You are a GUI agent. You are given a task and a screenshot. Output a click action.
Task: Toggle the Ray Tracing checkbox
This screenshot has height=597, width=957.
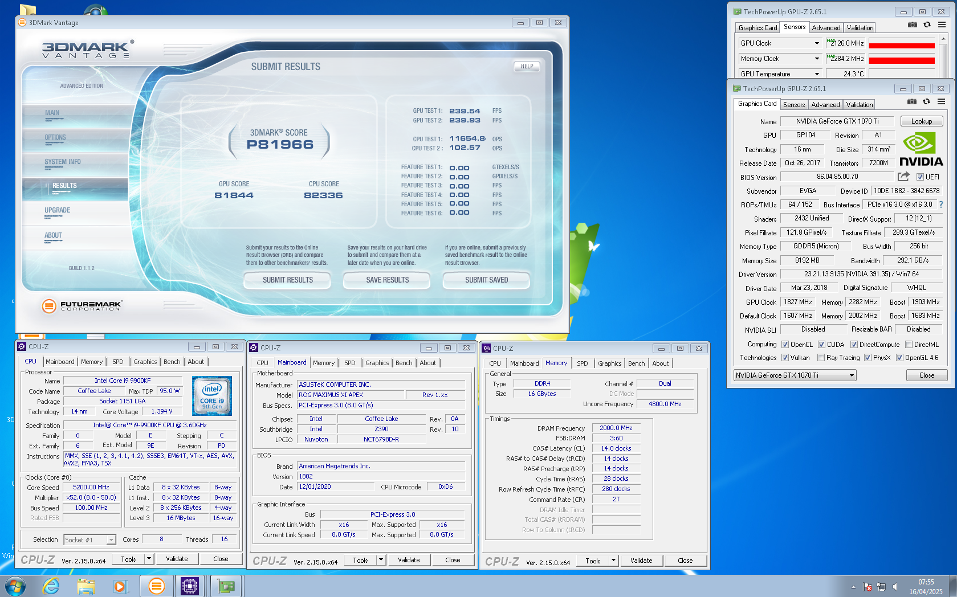(821, 358)
